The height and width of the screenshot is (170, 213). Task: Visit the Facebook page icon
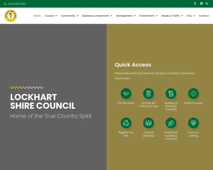[x=195, y=4]
